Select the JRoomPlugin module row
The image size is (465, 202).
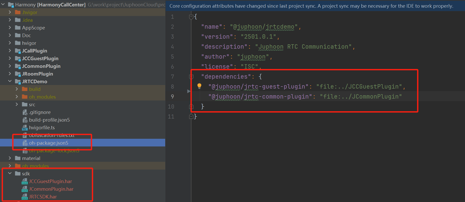click(x=82, y=74)
